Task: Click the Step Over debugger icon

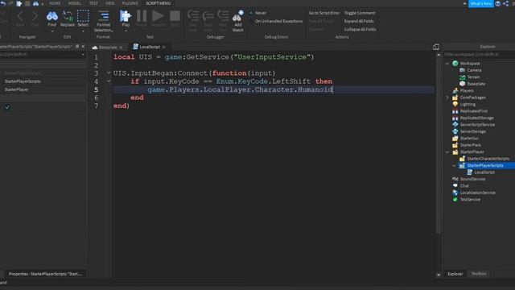Action: point(208,16)
